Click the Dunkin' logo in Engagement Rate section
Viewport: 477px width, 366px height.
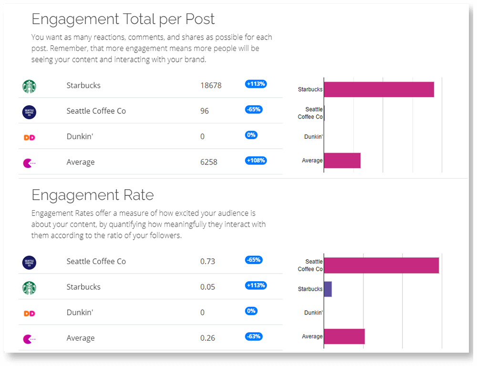coord(29,313)
